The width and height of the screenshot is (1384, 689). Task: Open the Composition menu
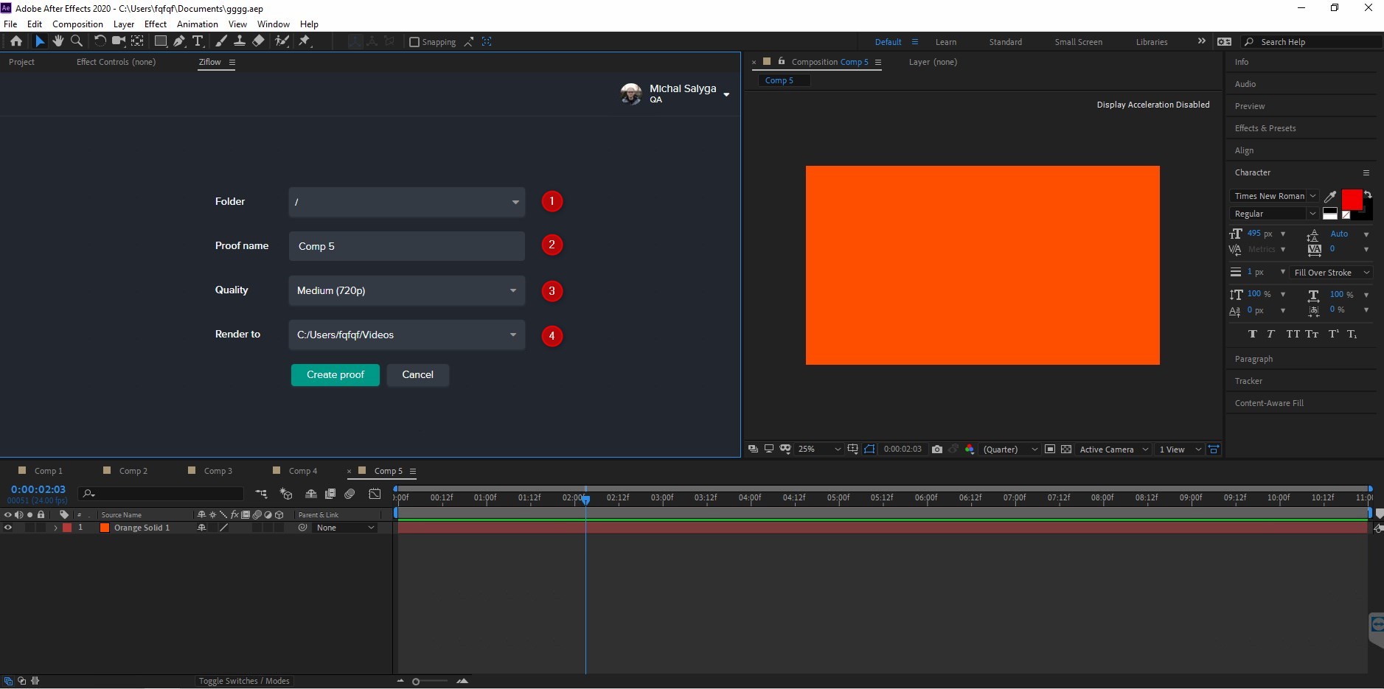pyautogui.click(x=77, y=24)
